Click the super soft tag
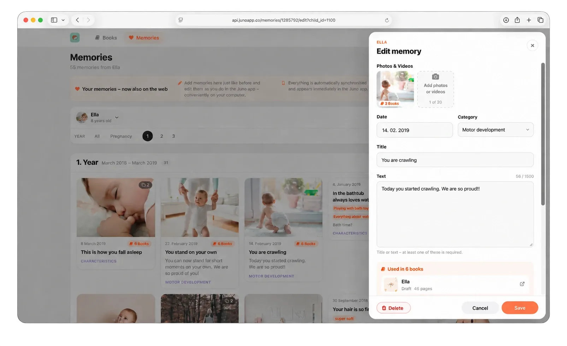Viewport: 567px width, 346px height. tap(344, 319)
